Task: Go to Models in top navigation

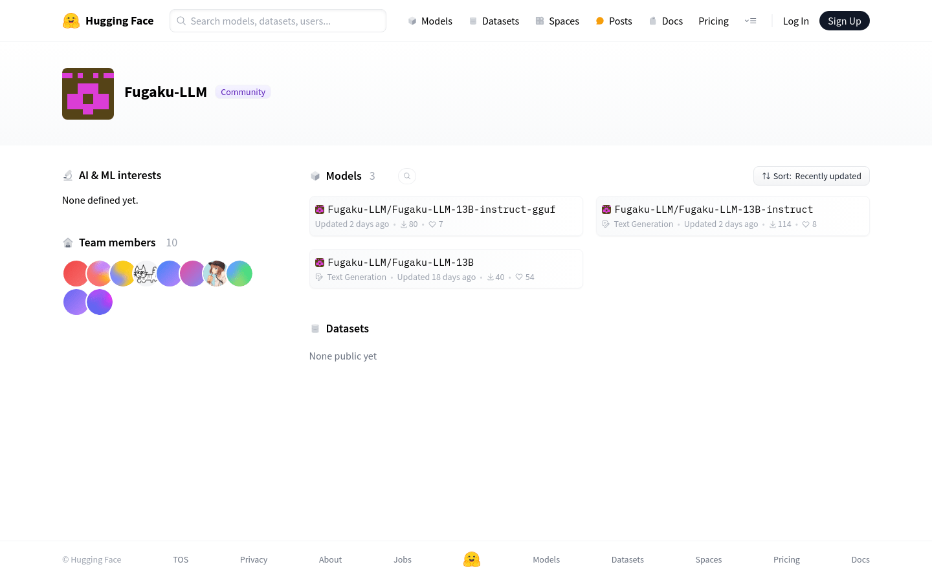Action: 430,21
